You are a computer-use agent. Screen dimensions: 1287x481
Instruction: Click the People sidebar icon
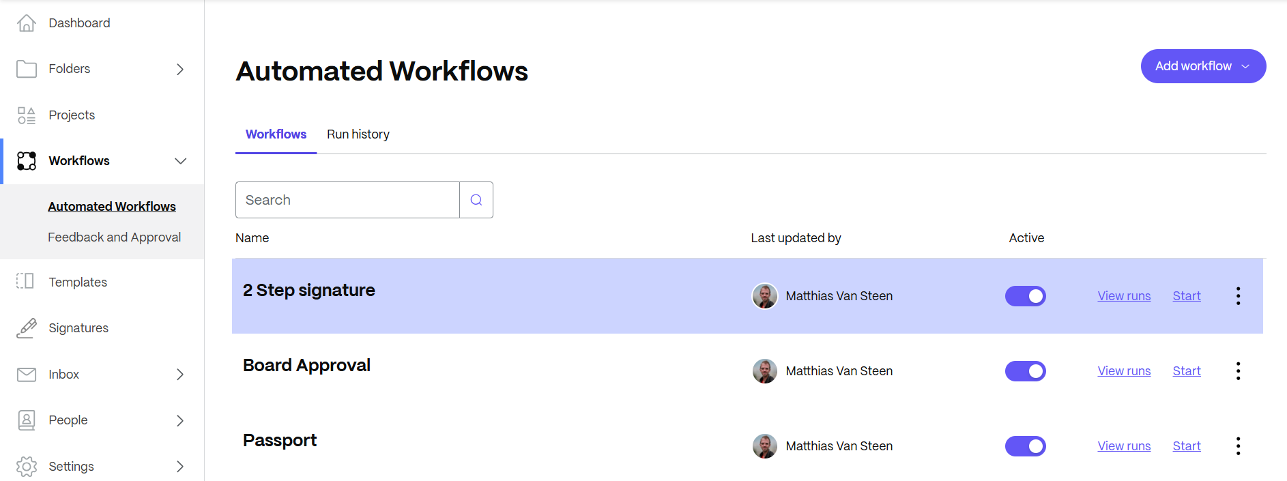click(26, 420)
